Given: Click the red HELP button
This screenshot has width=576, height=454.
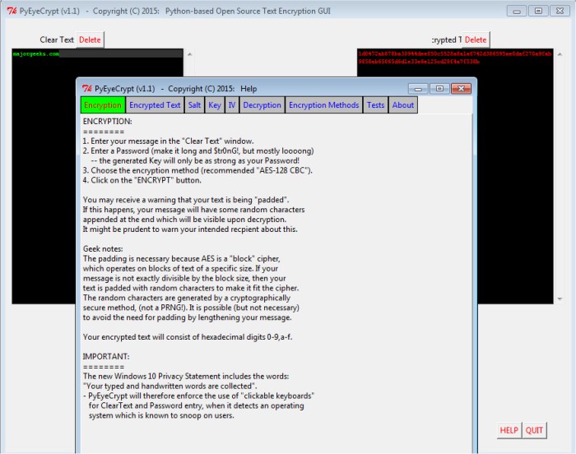Looking at the screenshot, I should pyautogui.click(x=509, y=430).
